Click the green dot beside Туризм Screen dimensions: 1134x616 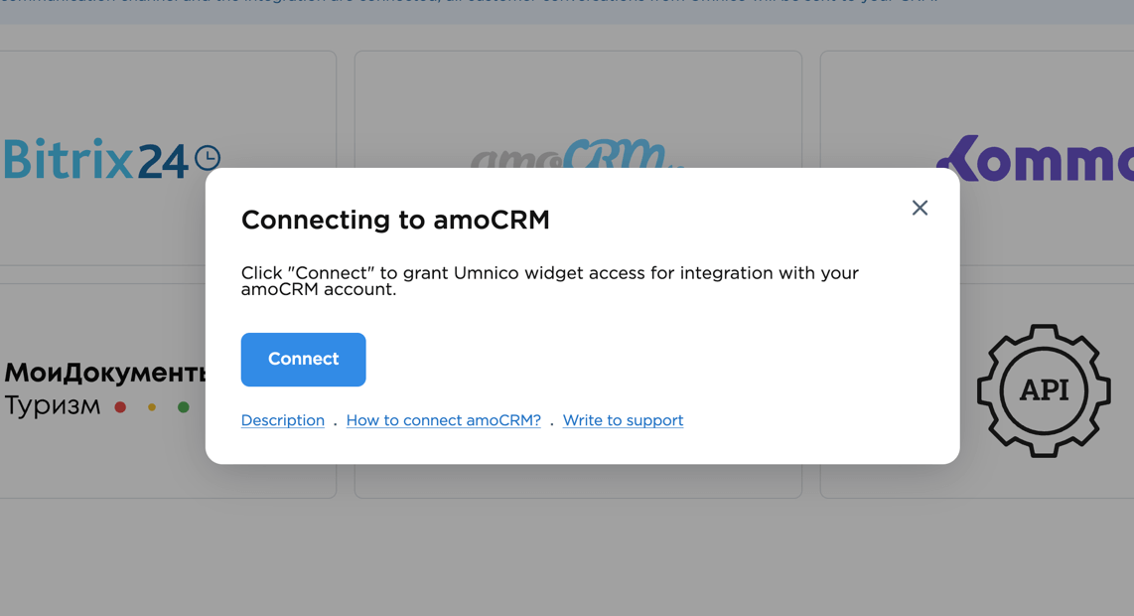pos(184,407)
